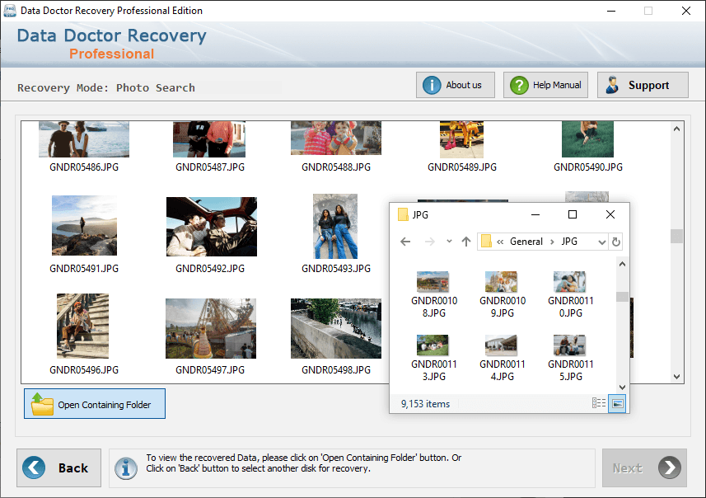Maximize the JPG explorer window
Screen dimensions: 706x498
point(573,214)
